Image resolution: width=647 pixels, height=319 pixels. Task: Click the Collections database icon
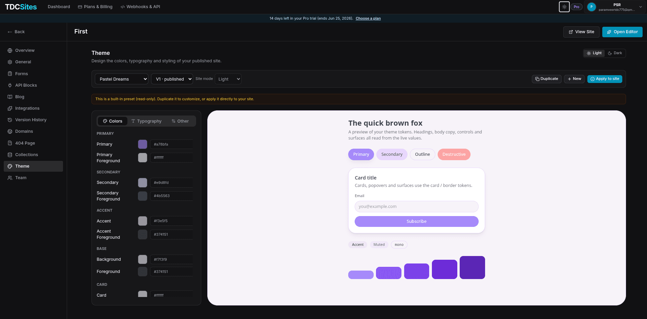[x=10, y=155]
